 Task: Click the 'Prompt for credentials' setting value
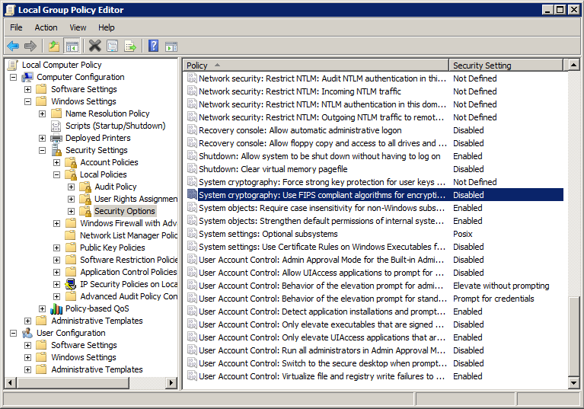click(x=493, y=299)
